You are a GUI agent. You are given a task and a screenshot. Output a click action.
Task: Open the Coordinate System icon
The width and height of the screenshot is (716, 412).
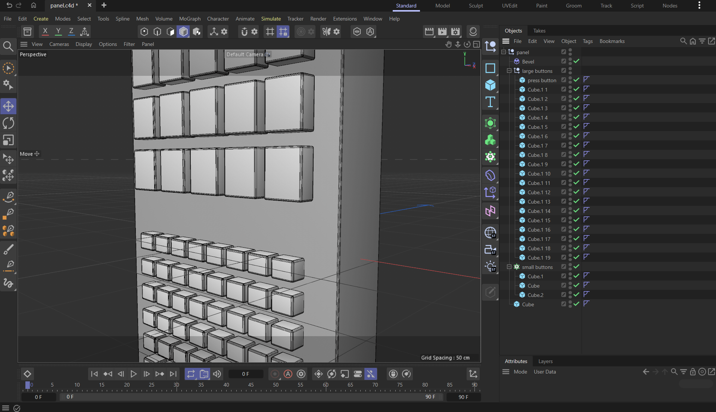click(84, 32)
